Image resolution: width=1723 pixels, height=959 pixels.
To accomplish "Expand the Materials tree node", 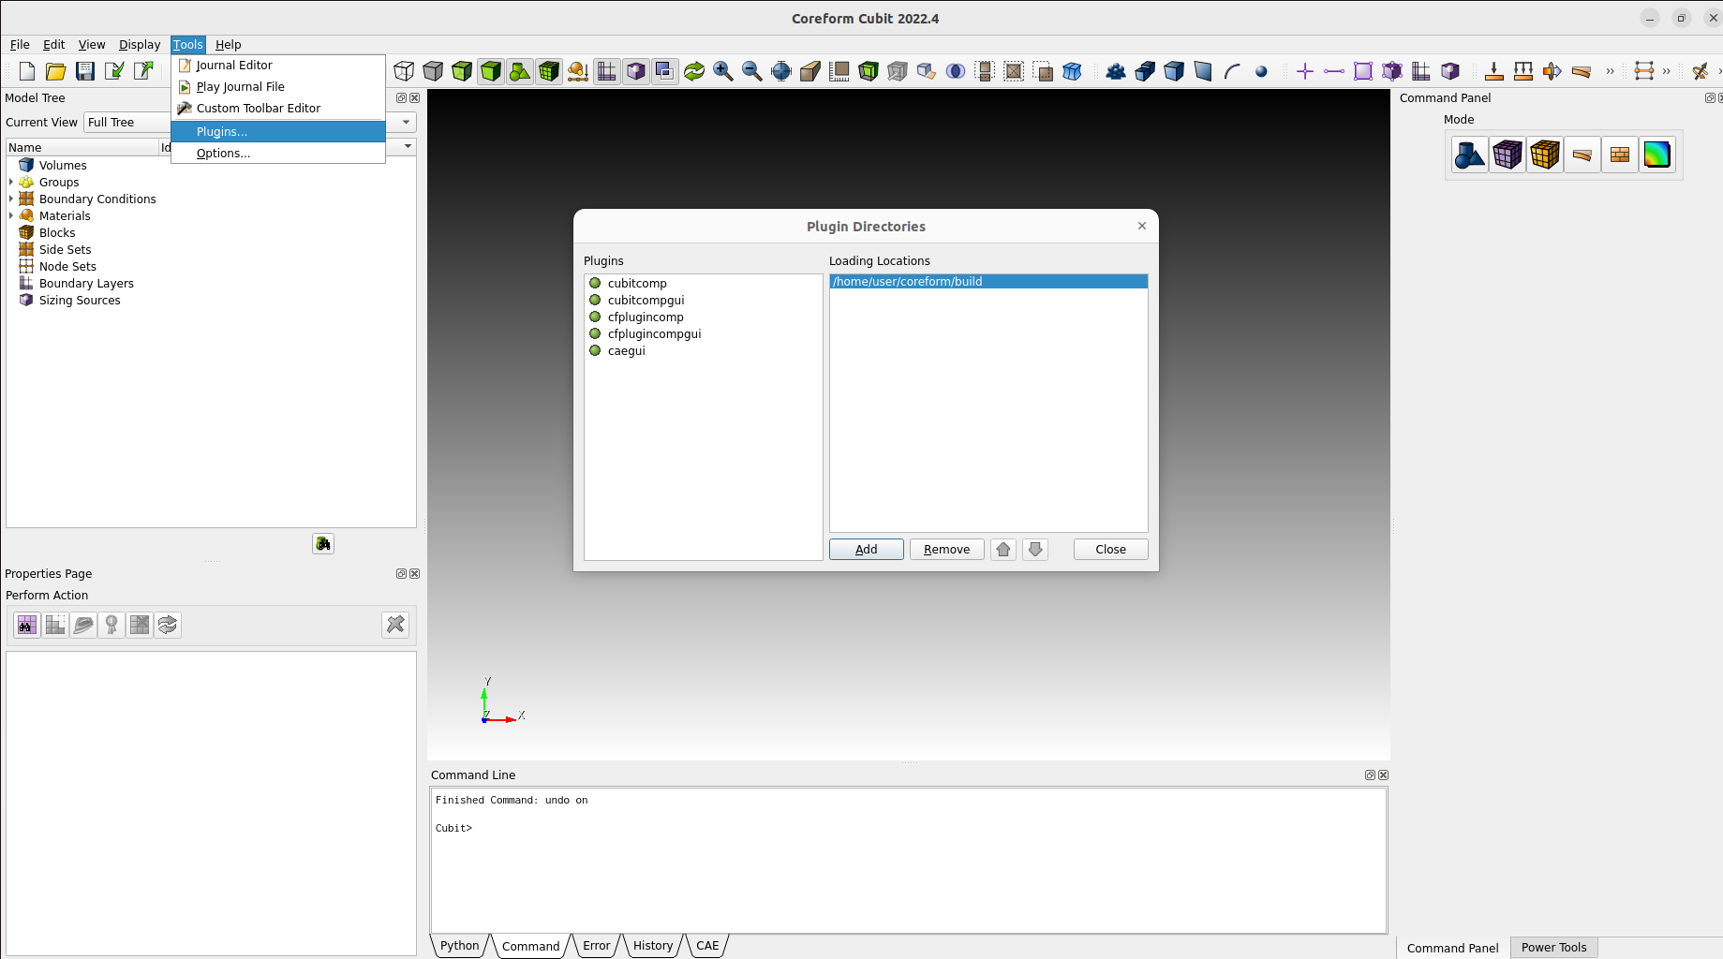I will click(10, 215).
